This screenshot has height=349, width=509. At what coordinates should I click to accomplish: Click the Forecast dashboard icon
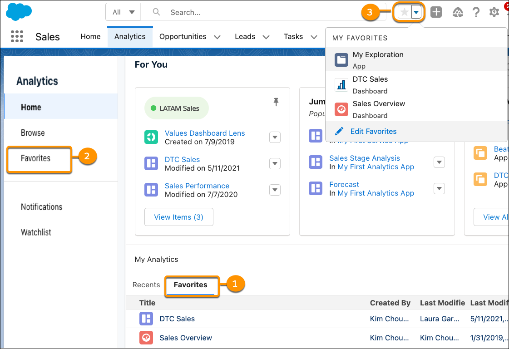click(316, 188)
